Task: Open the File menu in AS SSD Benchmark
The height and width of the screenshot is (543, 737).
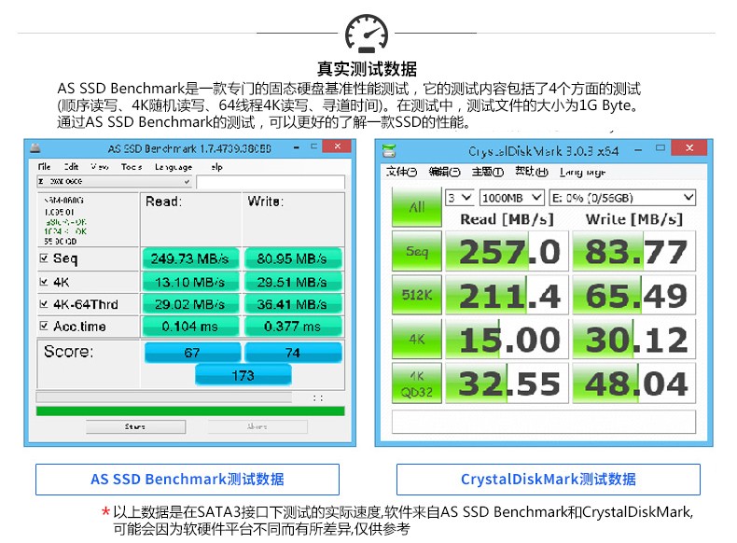Action: coord(44,167)
